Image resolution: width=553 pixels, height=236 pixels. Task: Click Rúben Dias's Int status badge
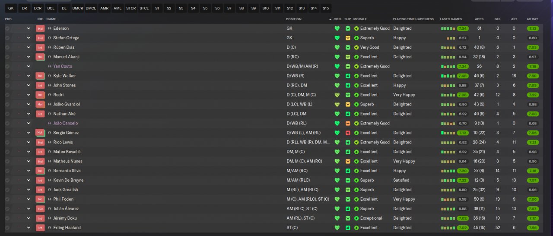40,47
